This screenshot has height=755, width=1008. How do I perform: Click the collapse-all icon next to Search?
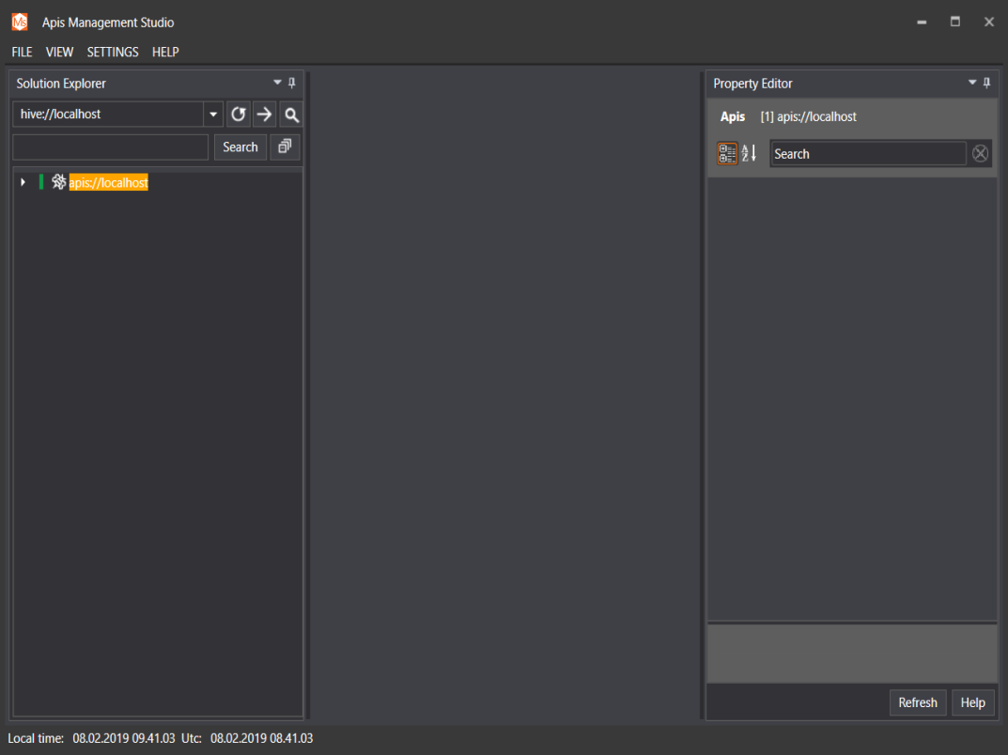282,146
